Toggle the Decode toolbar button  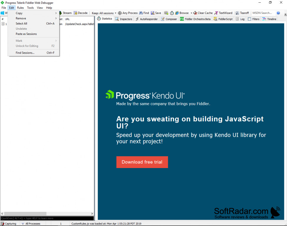[81, 13]
